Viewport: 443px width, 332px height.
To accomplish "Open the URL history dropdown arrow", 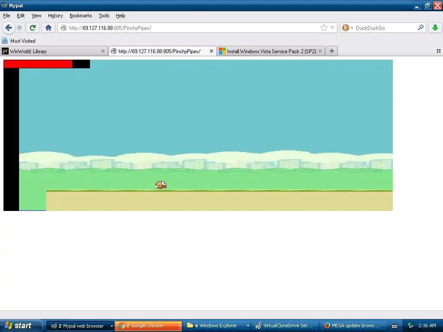I will [x=333, y=28].
